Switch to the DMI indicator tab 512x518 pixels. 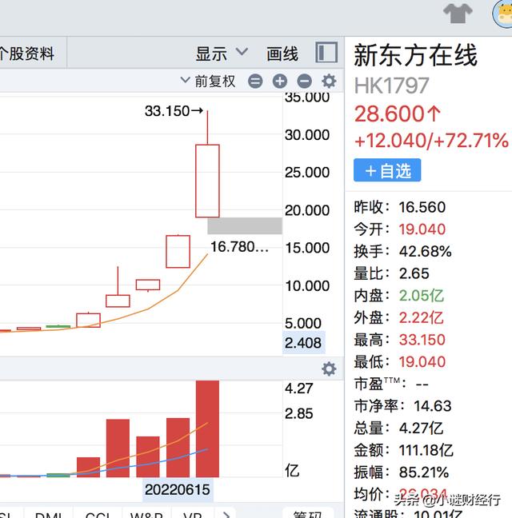(49, 514)
